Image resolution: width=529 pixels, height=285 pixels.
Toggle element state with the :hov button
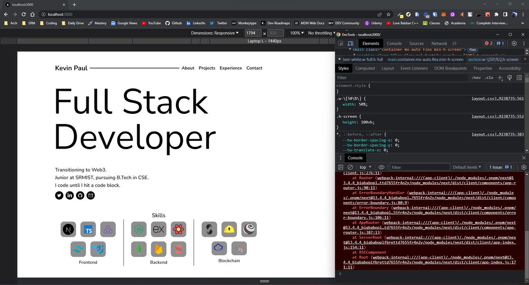tap(476, 77)
